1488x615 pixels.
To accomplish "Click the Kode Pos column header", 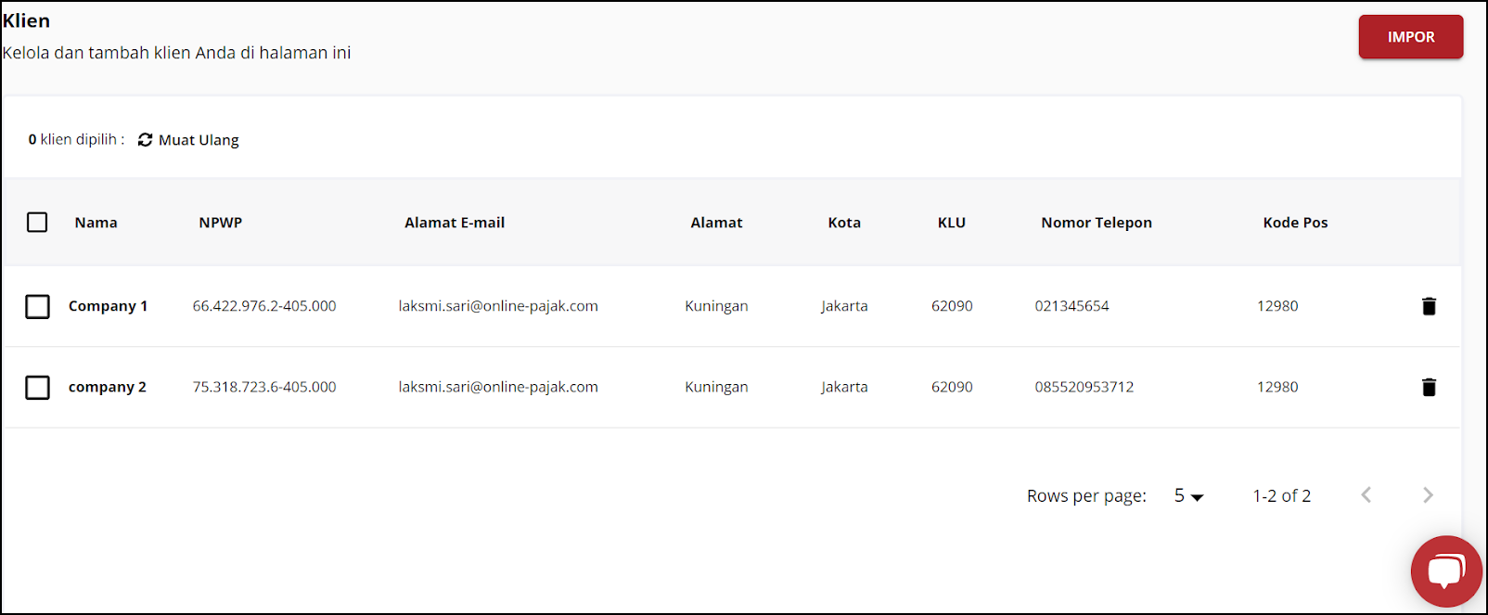I will point(1295,223).
